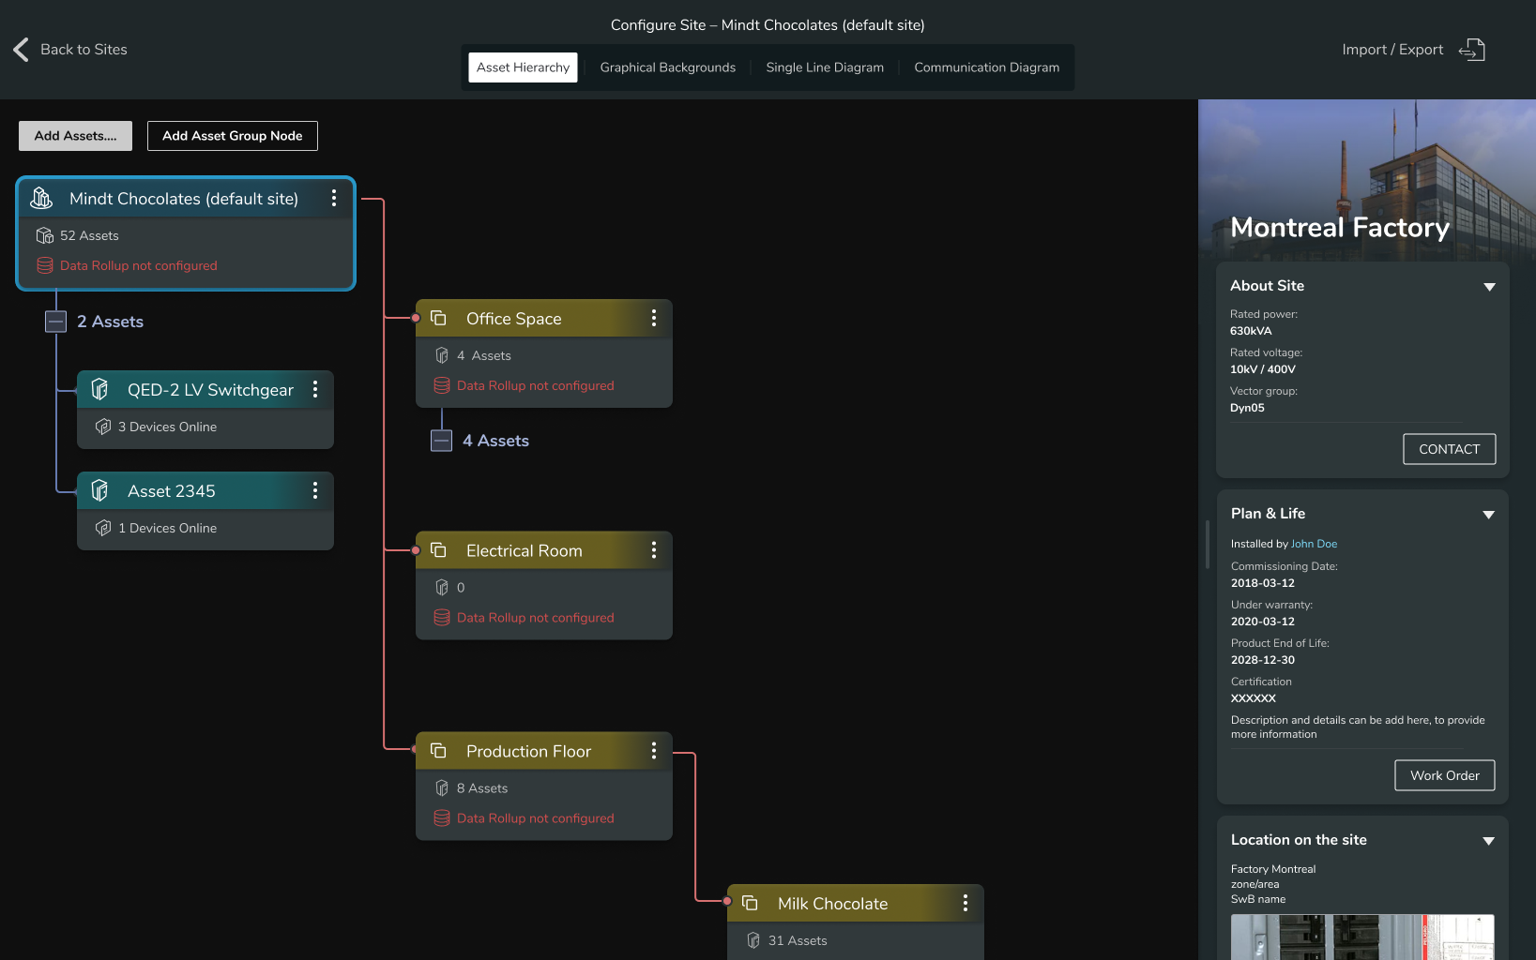Open the Mindt Chocolates node kebab menu
The image size is (1536, 960).
coord(334,198)
